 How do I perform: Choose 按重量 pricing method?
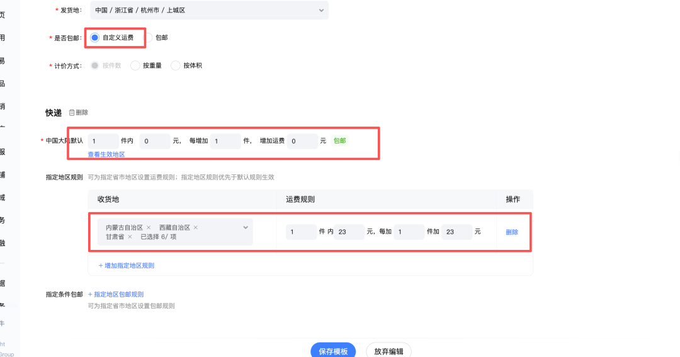135,65
